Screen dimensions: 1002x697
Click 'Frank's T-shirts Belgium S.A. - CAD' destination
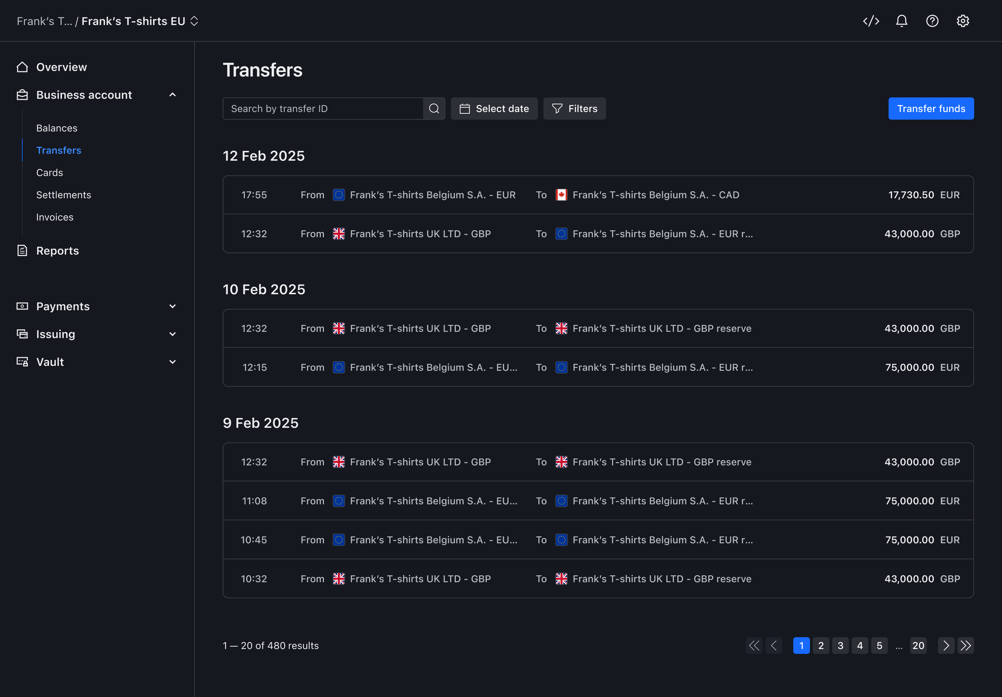(x=656, y=195)
